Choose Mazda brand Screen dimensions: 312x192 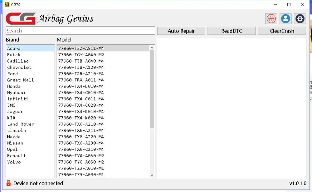[x=30, y=137]
